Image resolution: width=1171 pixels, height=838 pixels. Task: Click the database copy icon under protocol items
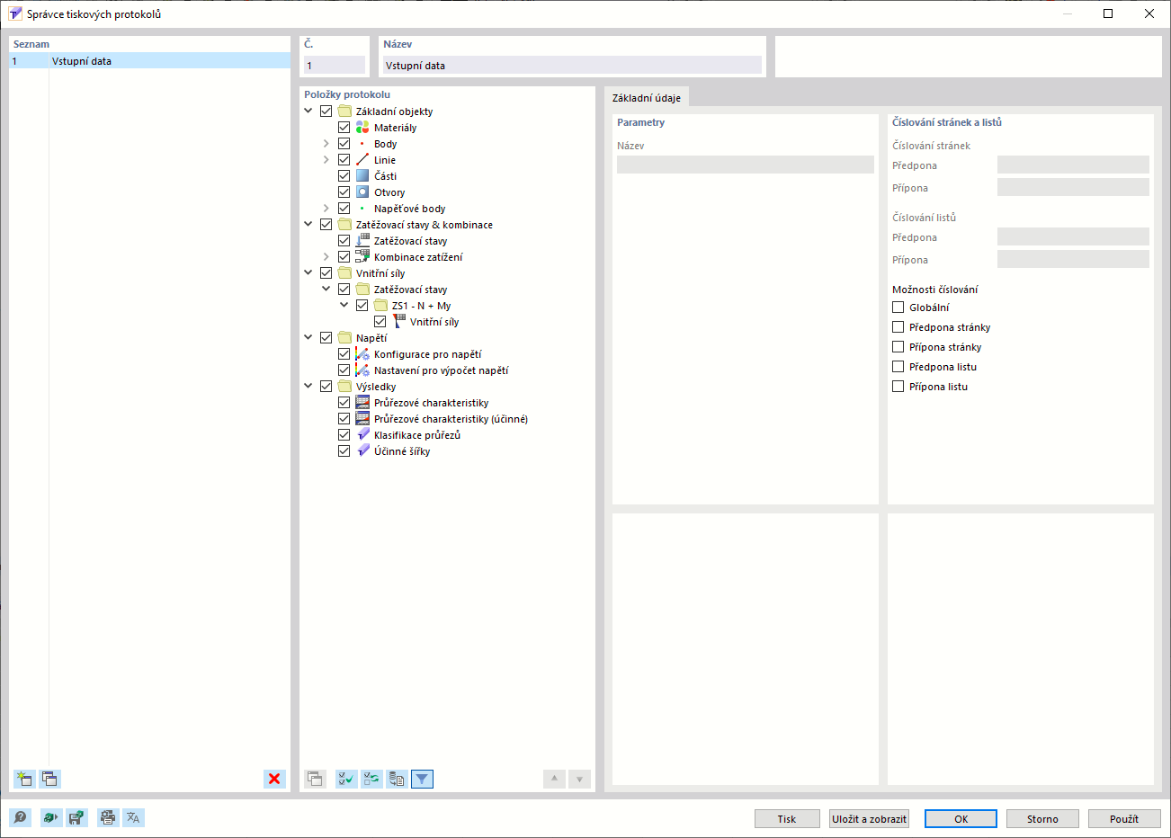pos(397,779)
